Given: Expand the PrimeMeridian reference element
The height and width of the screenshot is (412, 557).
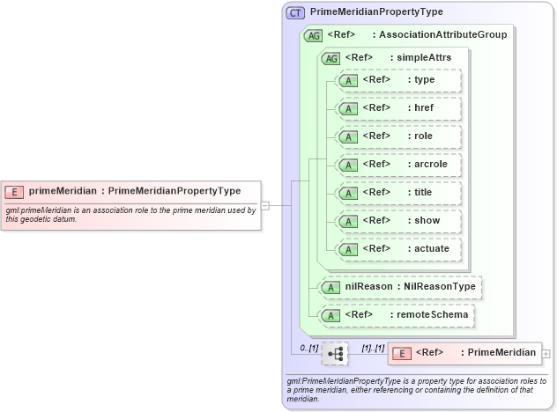Looking at the screenshot, I should (546, 354).
